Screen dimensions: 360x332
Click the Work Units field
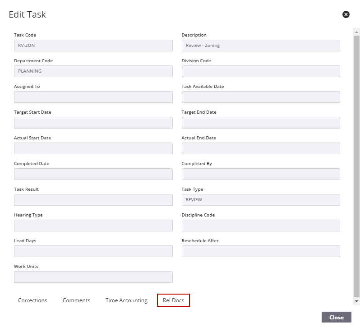click(93, 277)
